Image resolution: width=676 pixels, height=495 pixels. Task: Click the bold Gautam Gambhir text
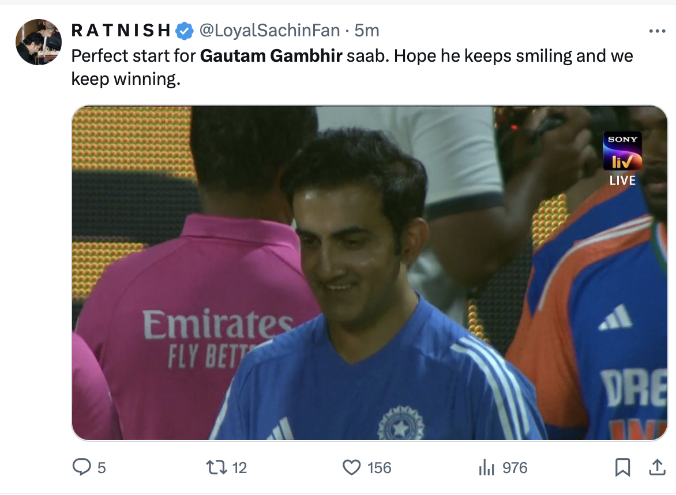click(271, 56)
